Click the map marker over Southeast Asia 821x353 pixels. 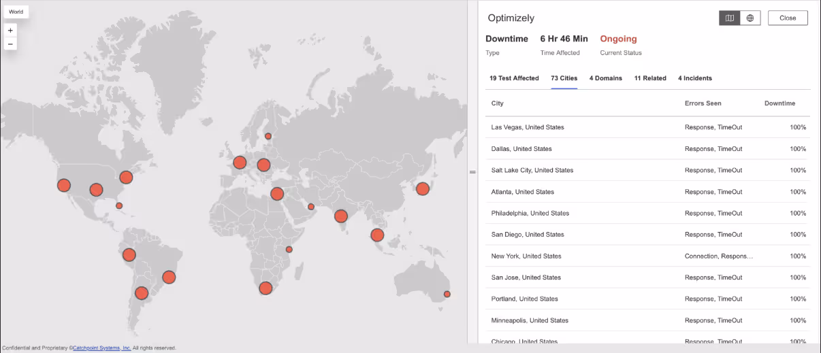click(x=377, y=235)
